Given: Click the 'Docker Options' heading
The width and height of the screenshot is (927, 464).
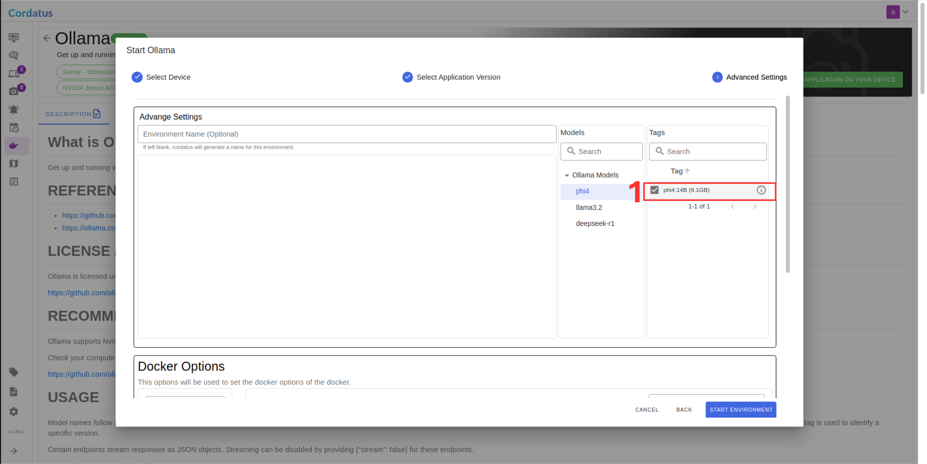Looking at the screenshot, I should point(181,366).
